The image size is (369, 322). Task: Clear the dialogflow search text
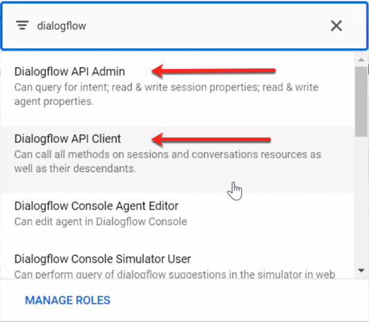[337, 26]
